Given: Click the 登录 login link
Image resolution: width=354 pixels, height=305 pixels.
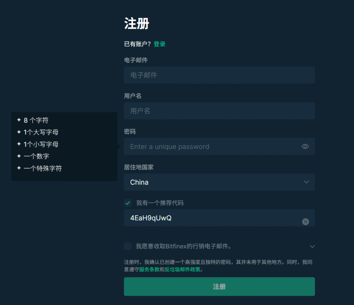Looking at the screenshot, I should point(159,44).
